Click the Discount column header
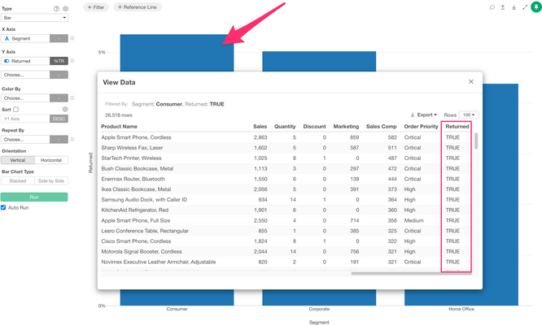 [x=314, y=127]
